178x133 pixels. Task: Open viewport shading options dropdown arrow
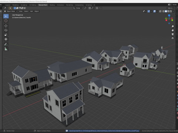coord(173,11)
